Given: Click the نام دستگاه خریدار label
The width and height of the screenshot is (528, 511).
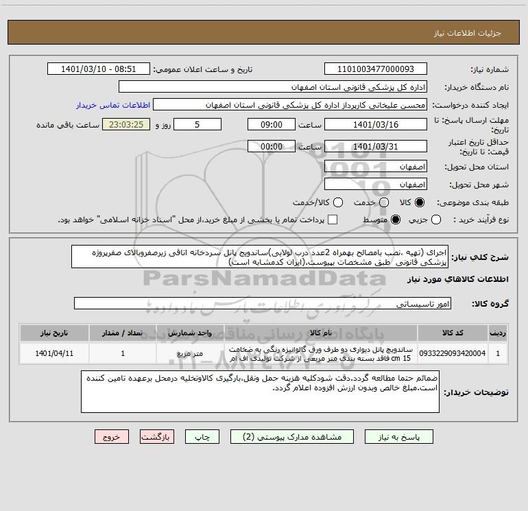Looking at the screenshot, I should (x=477, y=87).
